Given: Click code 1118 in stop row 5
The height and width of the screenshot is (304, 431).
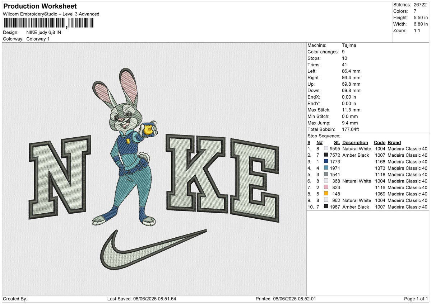Looking at the screenshot, I should 380,175.
